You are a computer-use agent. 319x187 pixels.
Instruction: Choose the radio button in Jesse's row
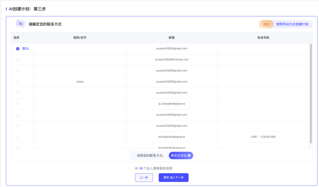pyautogui.click(x=18, y=82)
